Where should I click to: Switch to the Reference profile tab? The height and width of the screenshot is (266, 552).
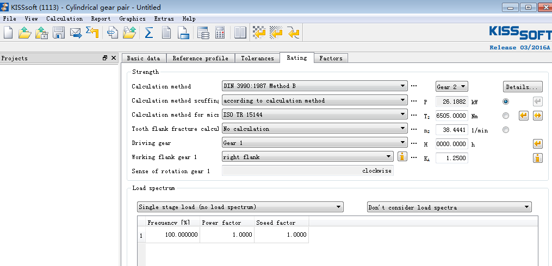coord(200,58)
